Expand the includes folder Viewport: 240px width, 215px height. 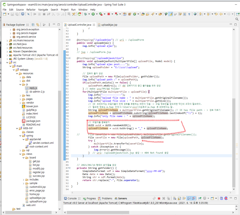tap(24, 180)
